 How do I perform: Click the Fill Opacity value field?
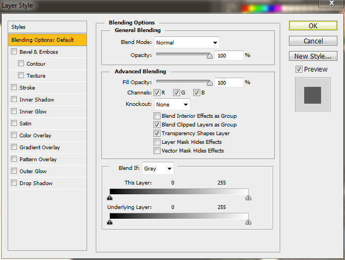coord(229,83)
